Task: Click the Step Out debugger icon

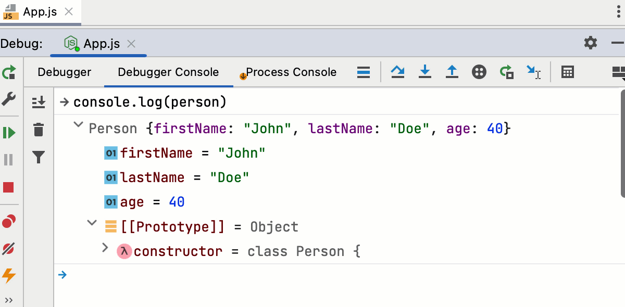Action: 452,72
